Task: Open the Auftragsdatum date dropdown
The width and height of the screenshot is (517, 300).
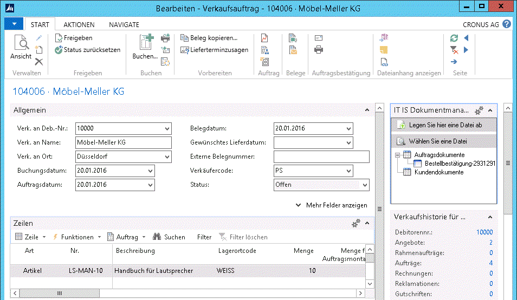Action: click(150, 185)
